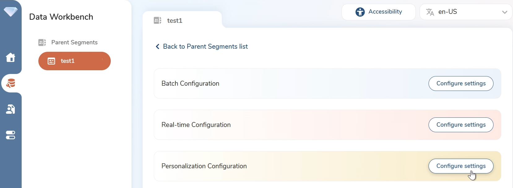Click the toggles icon in sidebar
The image size is (513, 188).
coord(11,135)
